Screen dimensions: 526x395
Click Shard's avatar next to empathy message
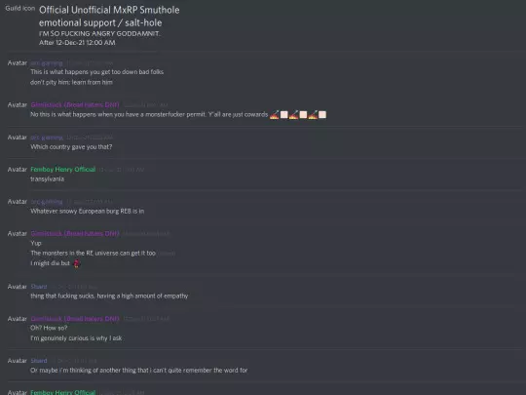pyautogui.click(x=18, y=287)
